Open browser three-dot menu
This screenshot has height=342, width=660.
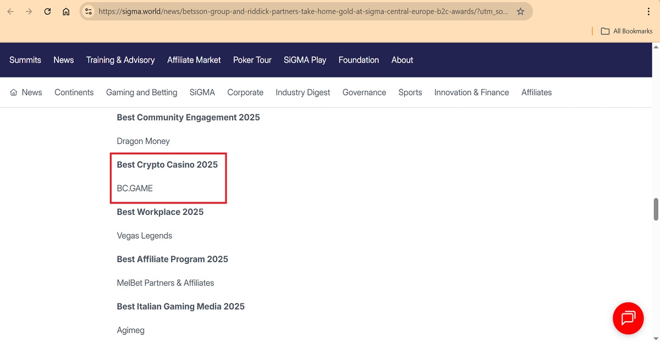coord(649,12)
